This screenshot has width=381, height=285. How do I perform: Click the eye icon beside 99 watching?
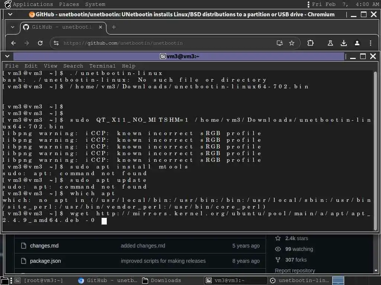pyautogui.click(x=278, y=249)
